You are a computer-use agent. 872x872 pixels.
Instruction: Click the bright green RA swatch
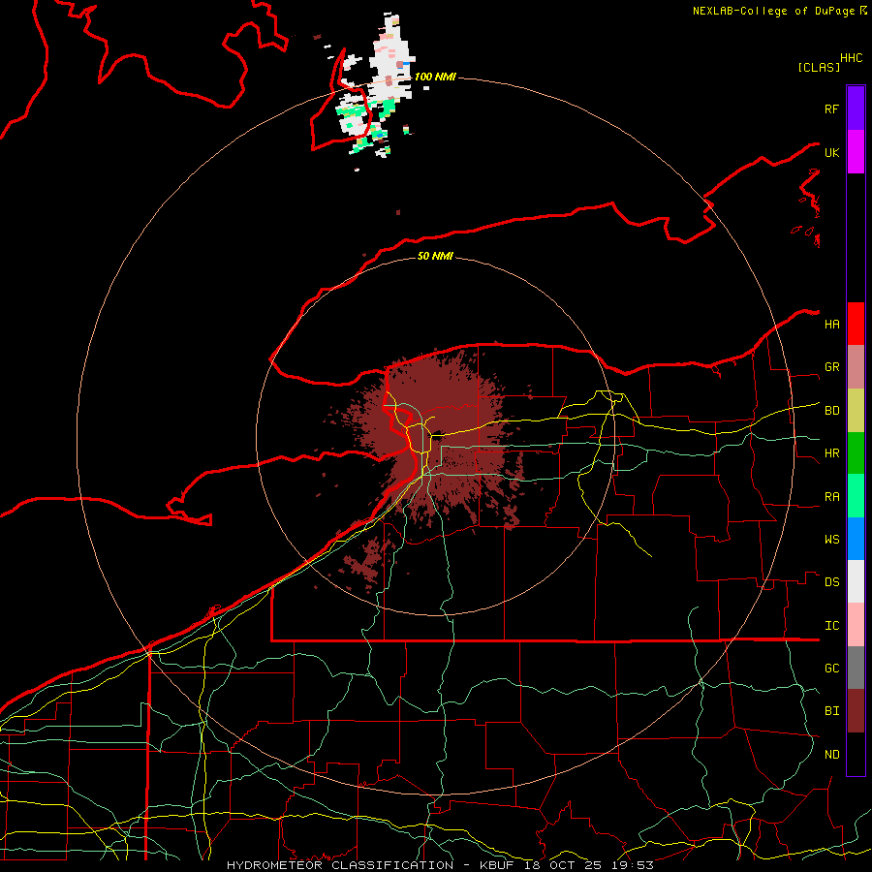pos(856,496)
